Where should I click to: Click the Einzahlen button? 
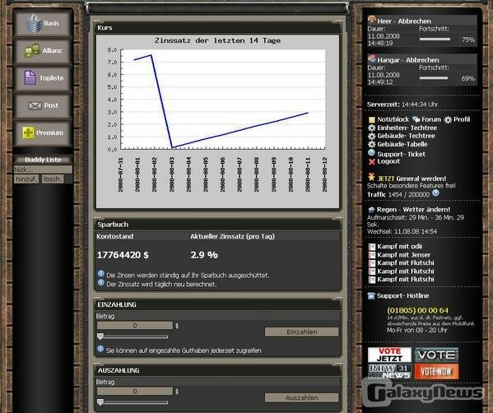[x=301, y=332]
